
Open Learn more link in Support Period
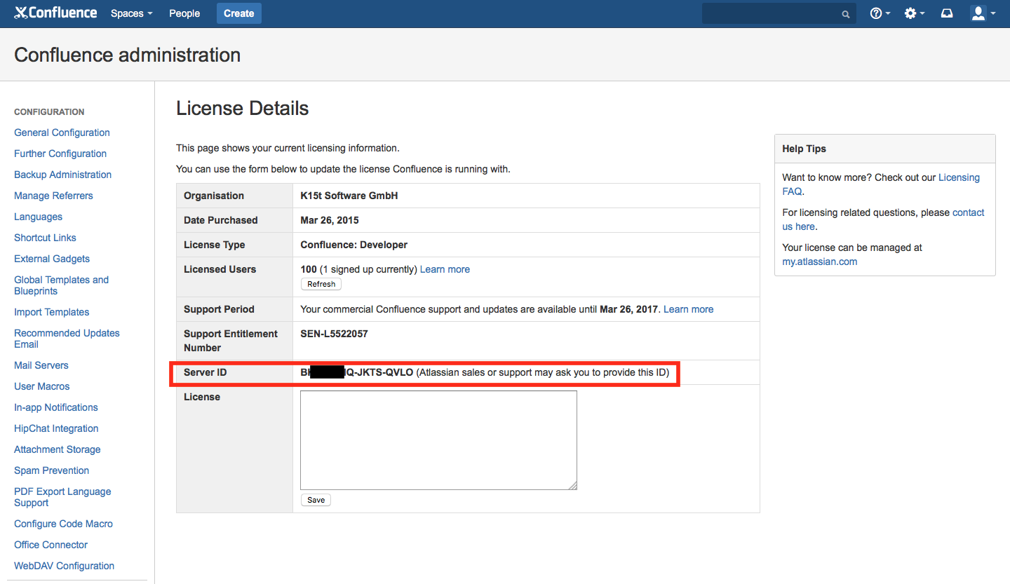(x=688, y=309)
